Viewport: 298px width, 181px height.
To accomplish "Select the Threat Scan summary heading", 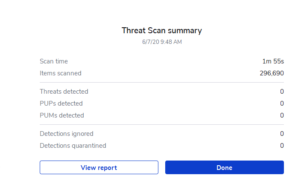I will tap(162, 31).
